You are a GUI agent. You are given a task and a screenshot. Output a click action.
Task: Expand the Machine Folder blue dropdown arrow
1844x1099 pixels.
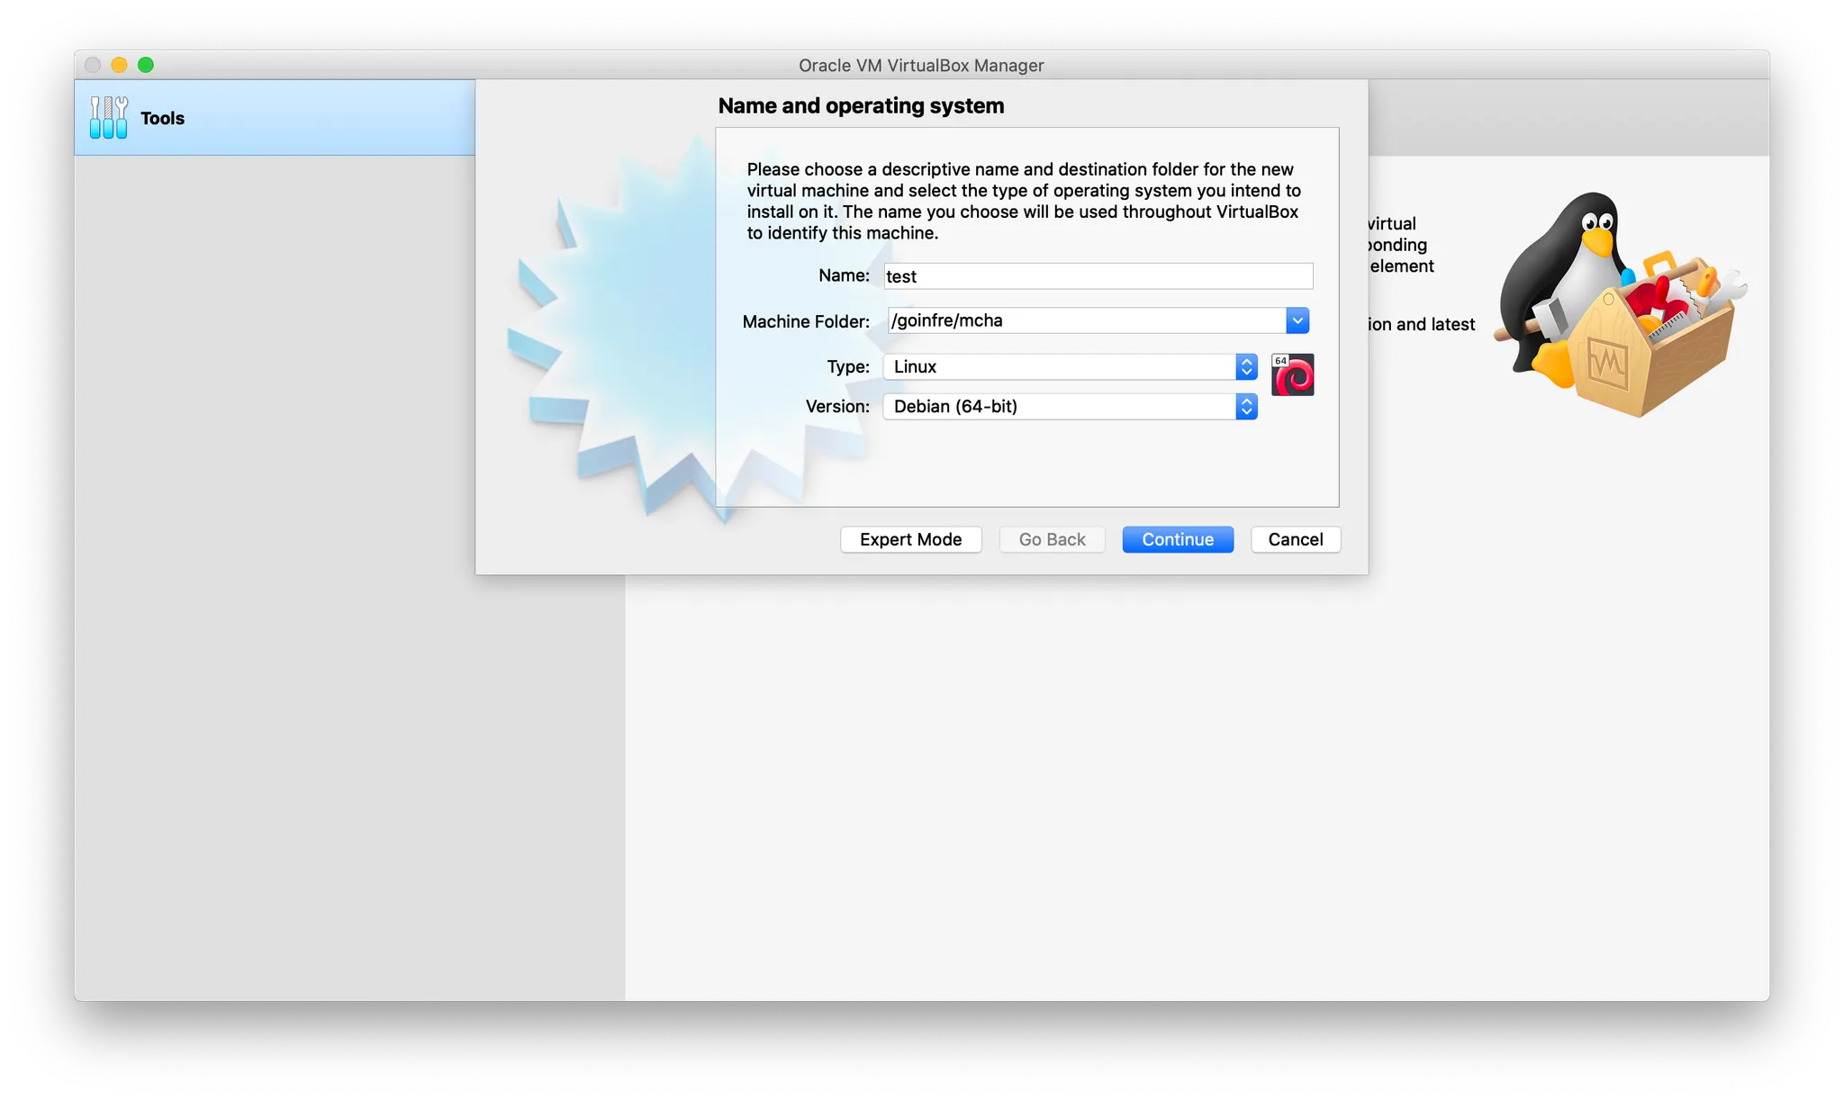(1297, 320)
